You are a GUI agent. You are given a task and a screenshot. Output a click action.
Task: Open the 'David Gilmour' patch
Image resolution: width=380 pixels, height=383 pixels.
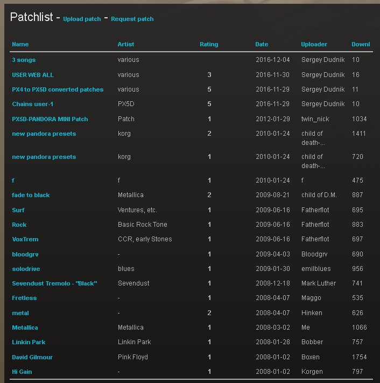pyautogui.click(x=32, y=357)
